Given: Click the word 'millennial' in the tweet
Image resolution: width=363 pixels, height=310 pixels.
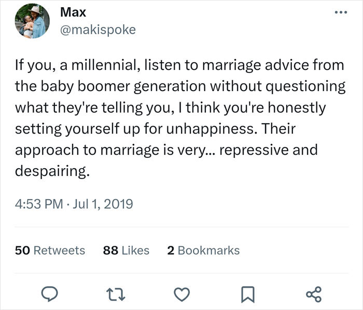Looking at the screenshot, I should (106, 66).
